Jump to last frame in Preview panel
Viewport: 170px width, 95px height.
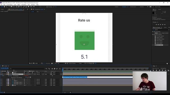pyautogui.click(x=165, y=25)
